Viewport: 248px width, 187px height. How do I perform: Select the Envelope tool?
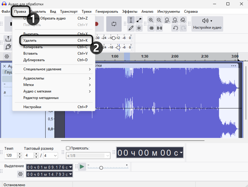pos(138,20)
